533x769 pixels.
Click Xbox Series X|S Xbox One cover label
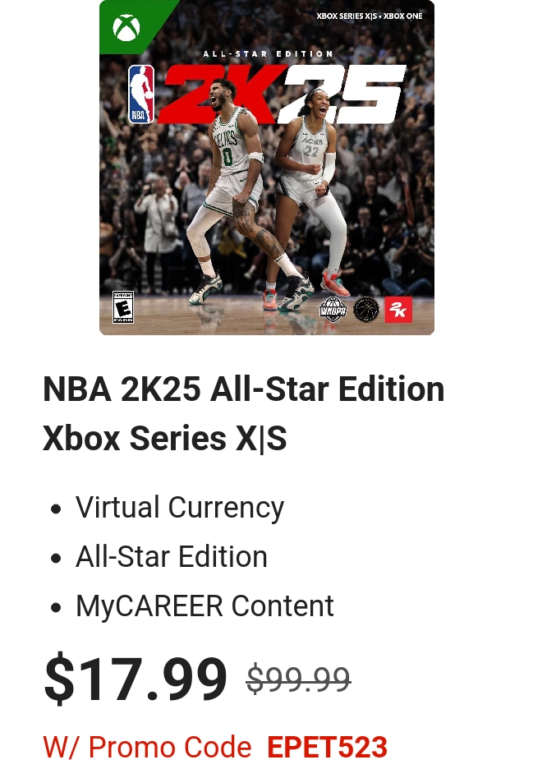coord(370,16)
